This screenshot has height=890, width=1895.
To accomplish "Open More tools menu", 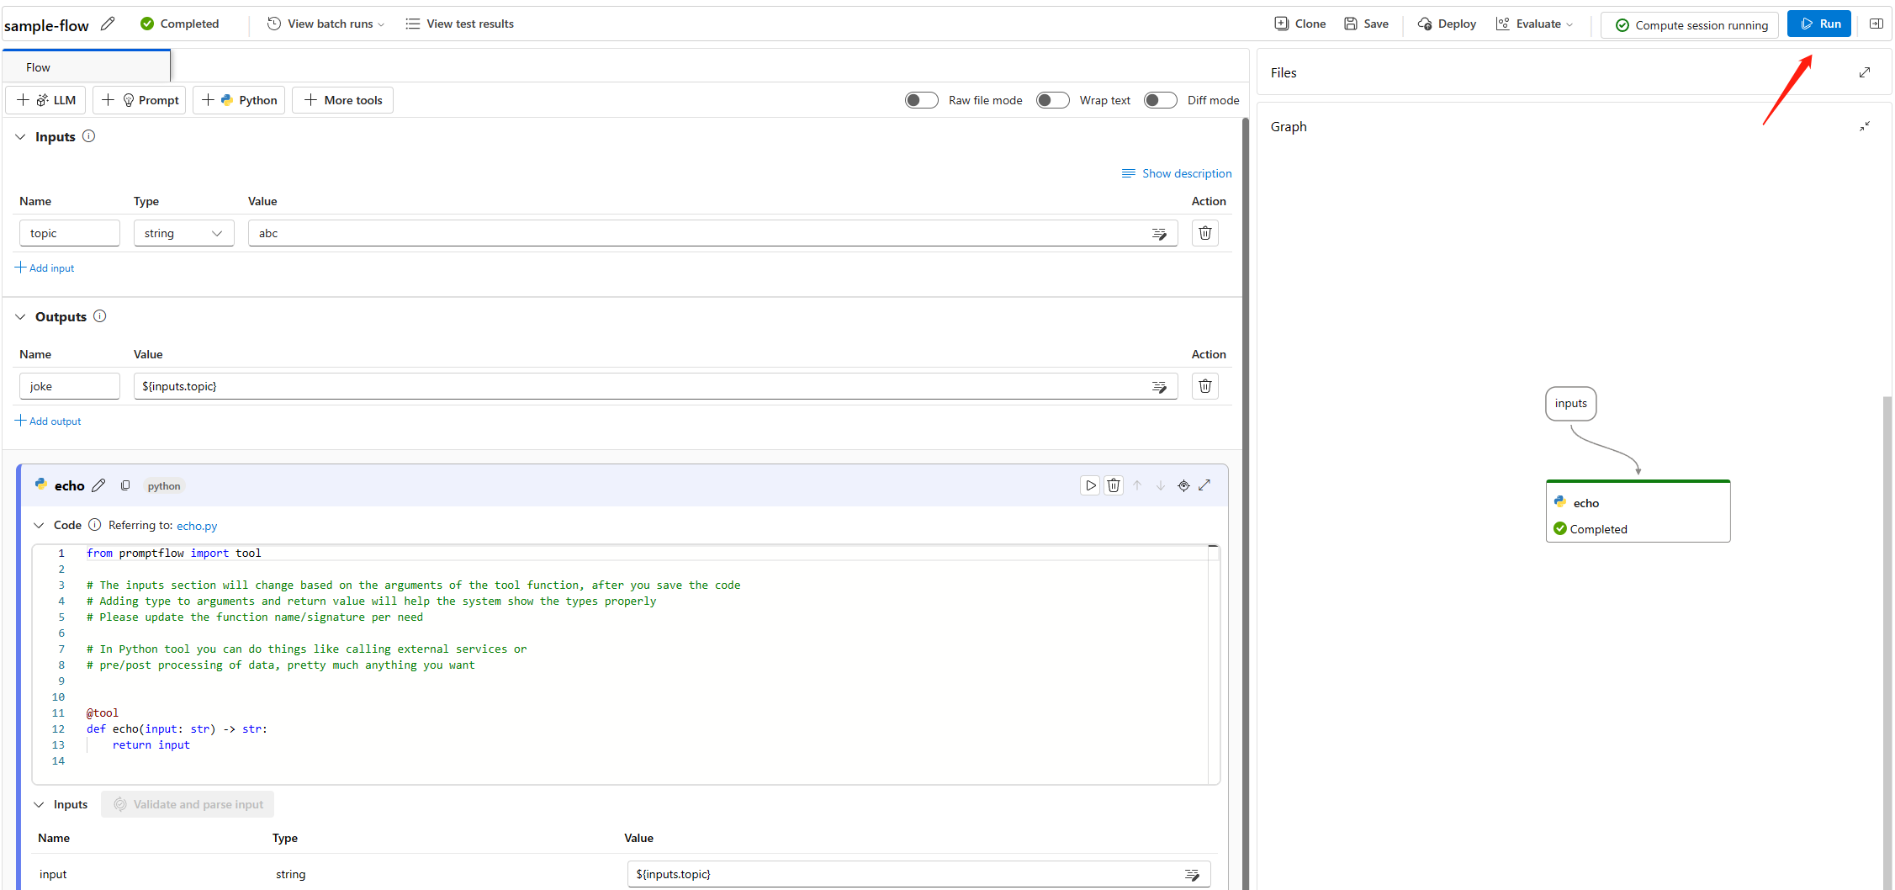I will click(x=342, y=100).
